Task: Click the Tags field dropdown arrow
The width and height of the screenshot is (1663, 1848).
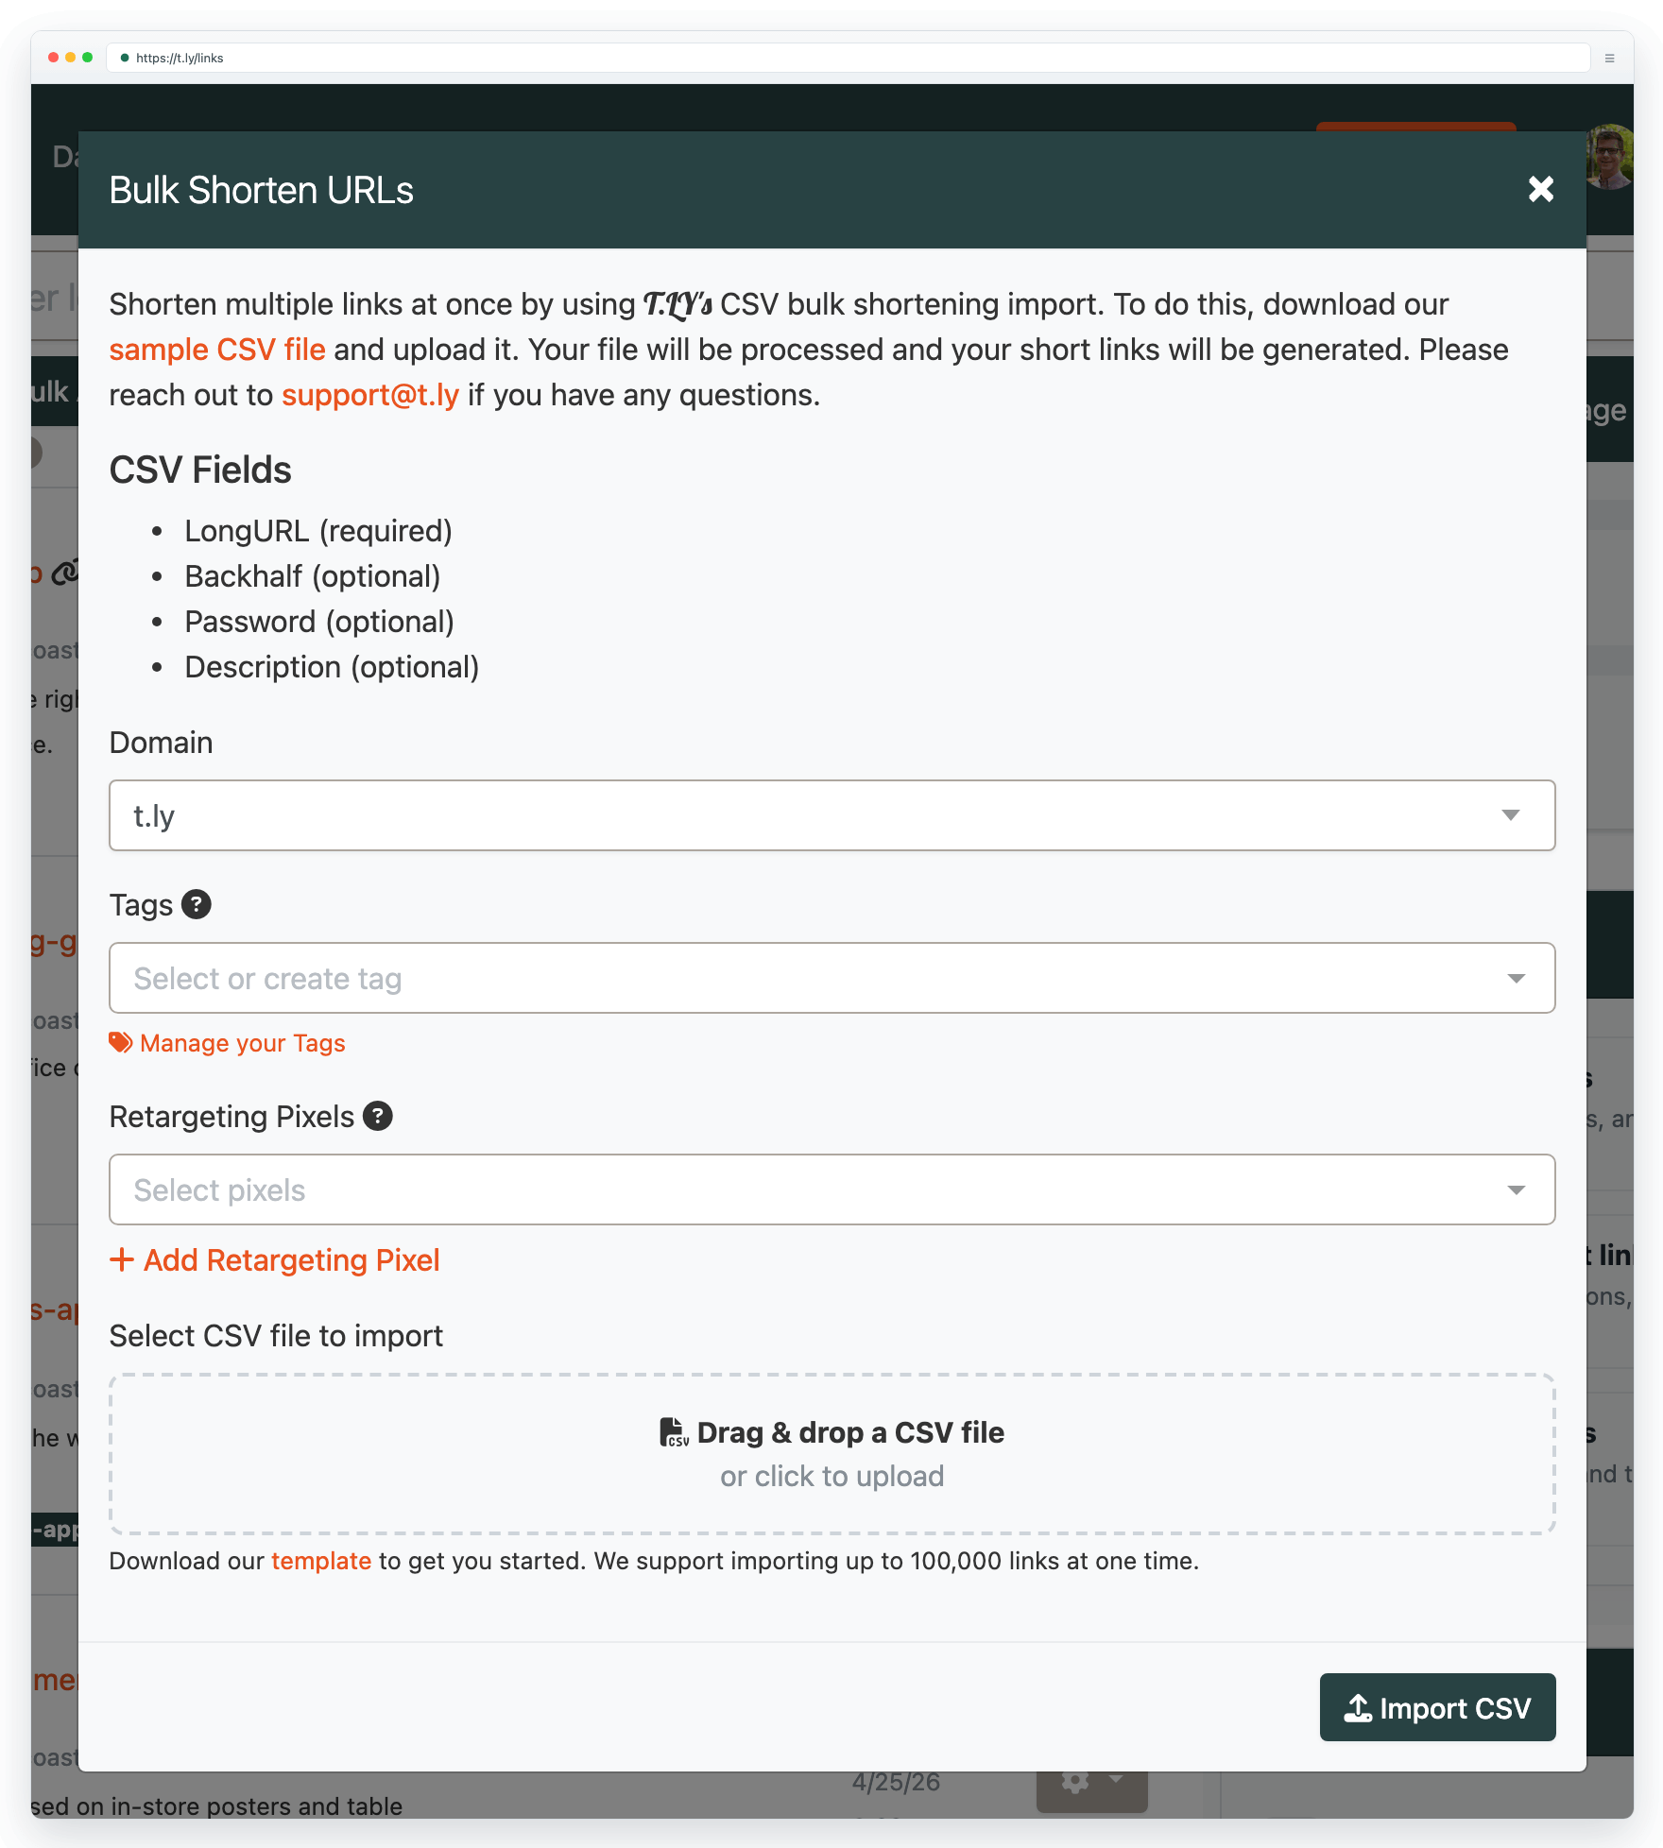Action: point(1516,978)
